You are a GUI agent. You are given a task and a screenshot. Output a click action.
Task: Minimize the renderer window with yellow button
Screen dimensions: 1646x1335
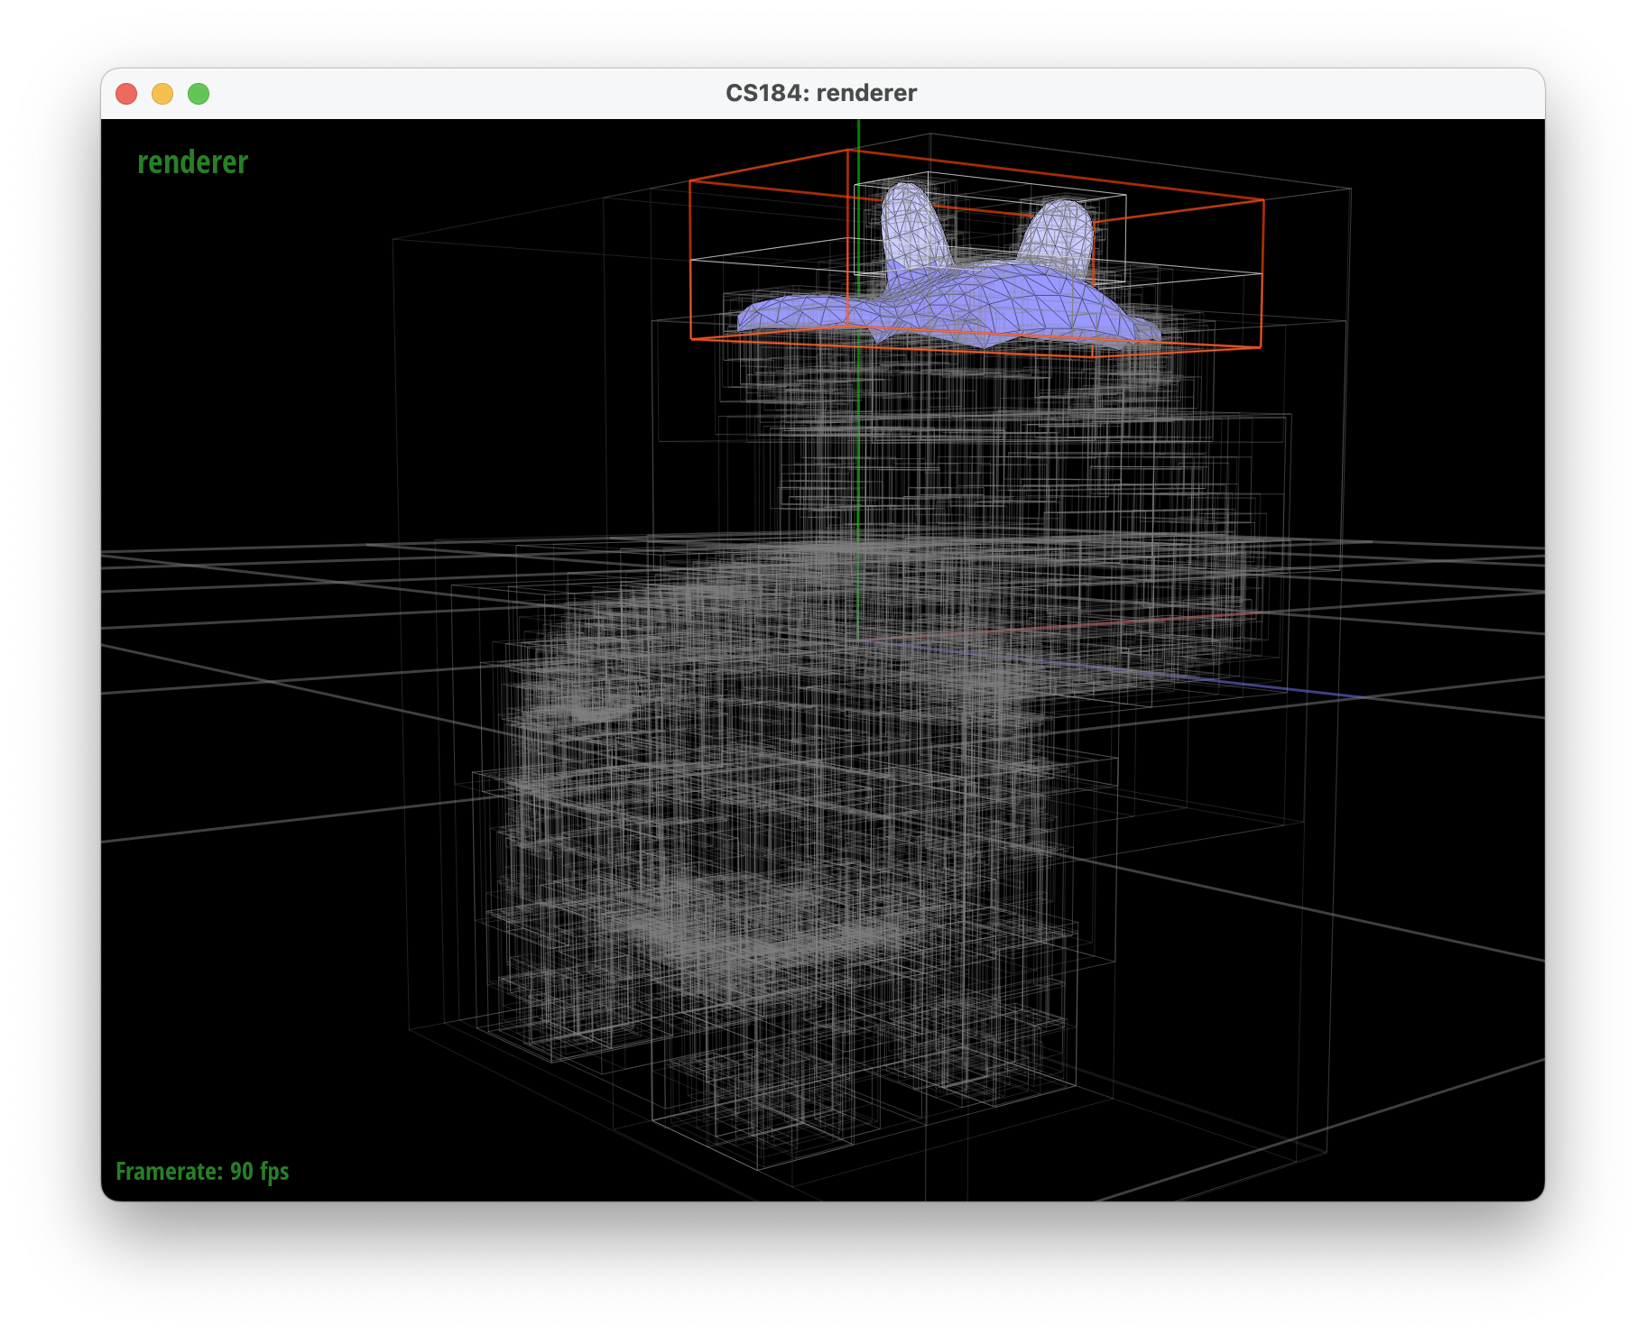(162, 94)
